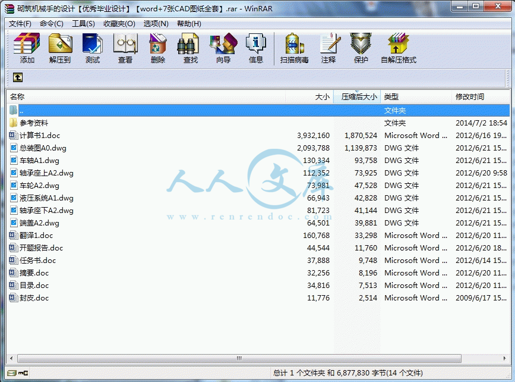Click the key icon in status bar
The height and width of the screenshot is (382, 515).
click(23, 373)
